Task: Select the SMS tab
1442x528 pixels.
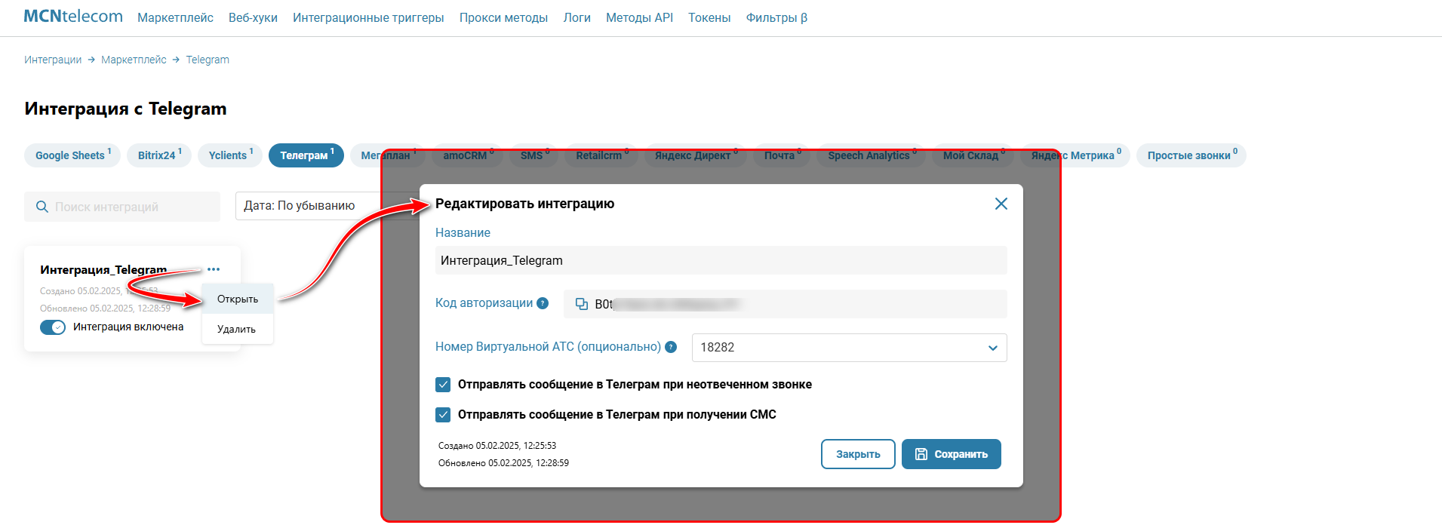Action: (534, 155)
